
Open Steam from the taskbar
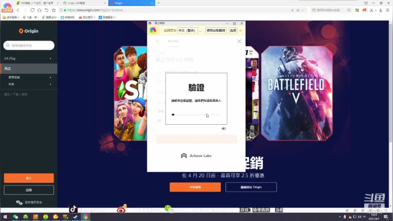click(x=75, y=217)
